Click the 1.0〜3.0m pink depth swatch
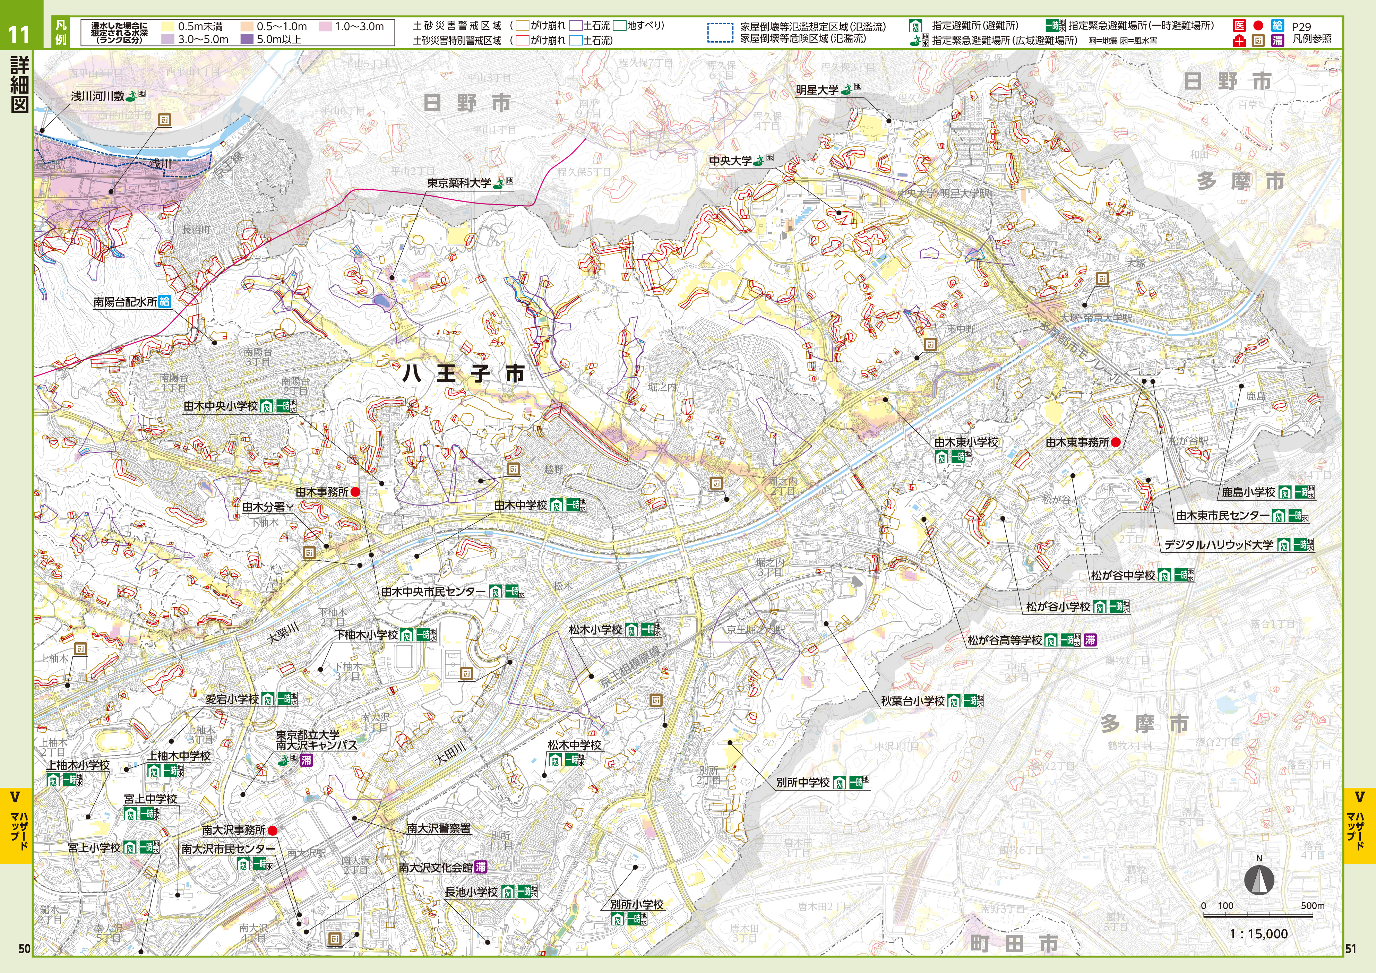This screenshot has height=973, width=1376. pyautogui.click(x=325, y=26)
